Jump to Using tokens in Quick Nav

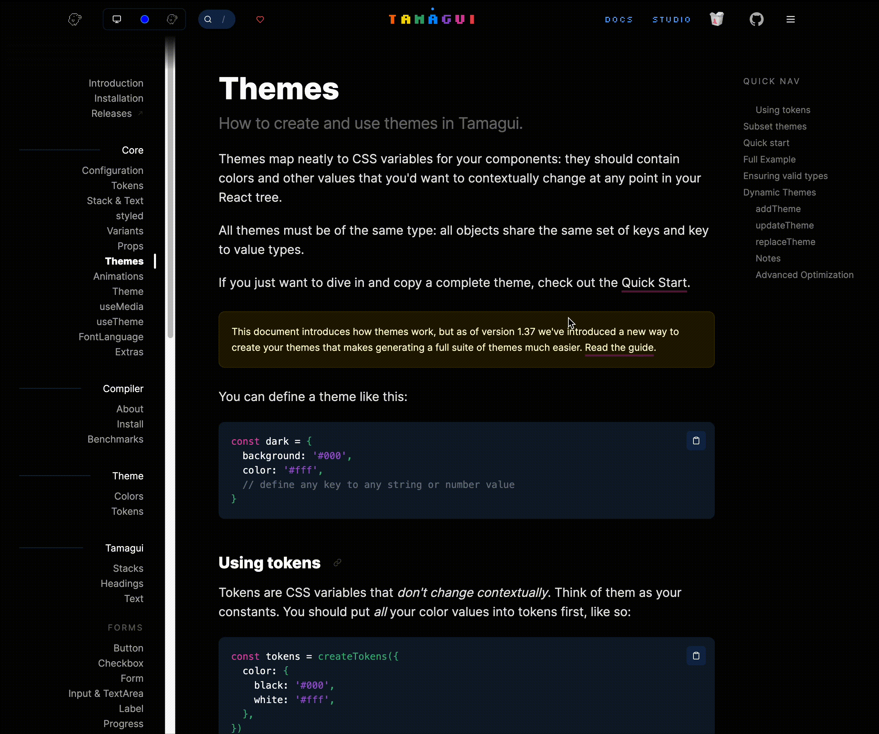pos(783,110)
